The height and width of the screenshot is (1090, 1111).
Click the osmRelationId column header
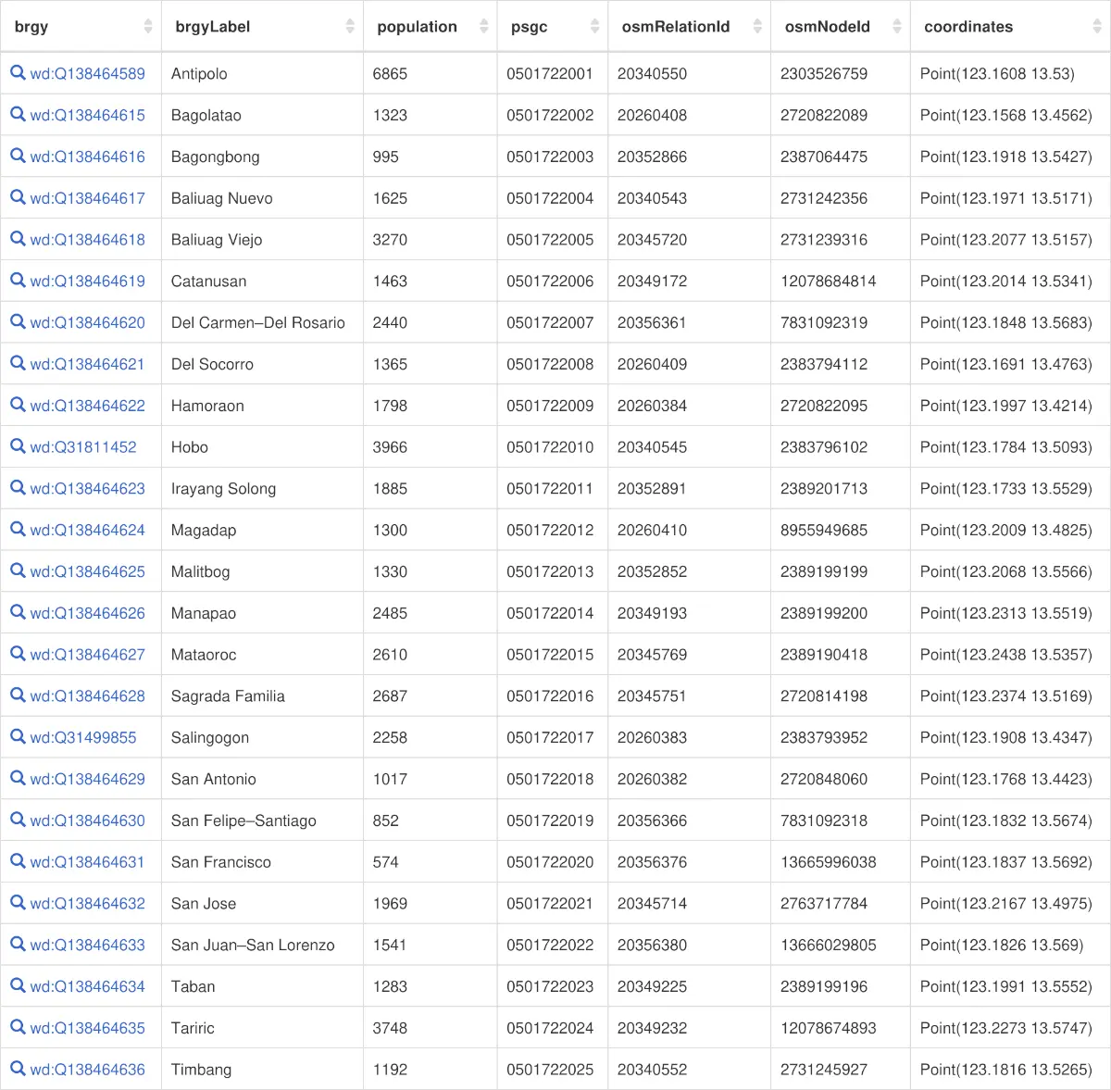(676, 27)
